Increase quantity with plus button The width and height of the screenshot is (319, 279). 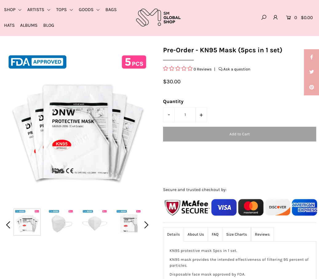point(201,115)
